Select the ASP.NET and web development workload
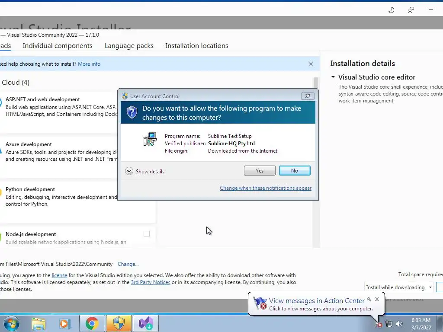The image size is (443, 332). pos(43,99)
